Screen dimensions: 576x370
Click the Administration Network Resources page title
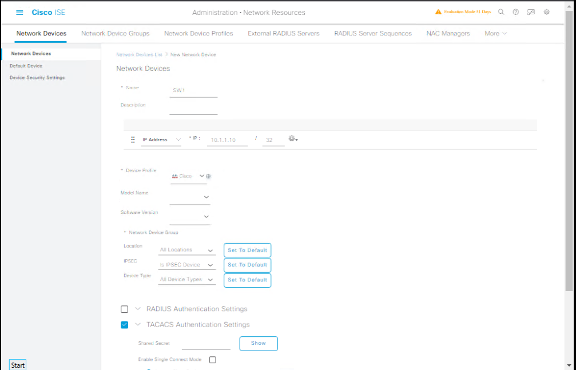tap(249, 13)
